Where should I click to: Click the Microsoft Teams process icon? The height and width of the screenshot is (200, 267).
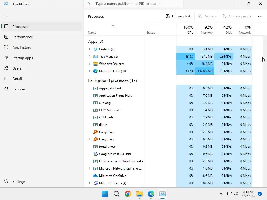[96, 183]
